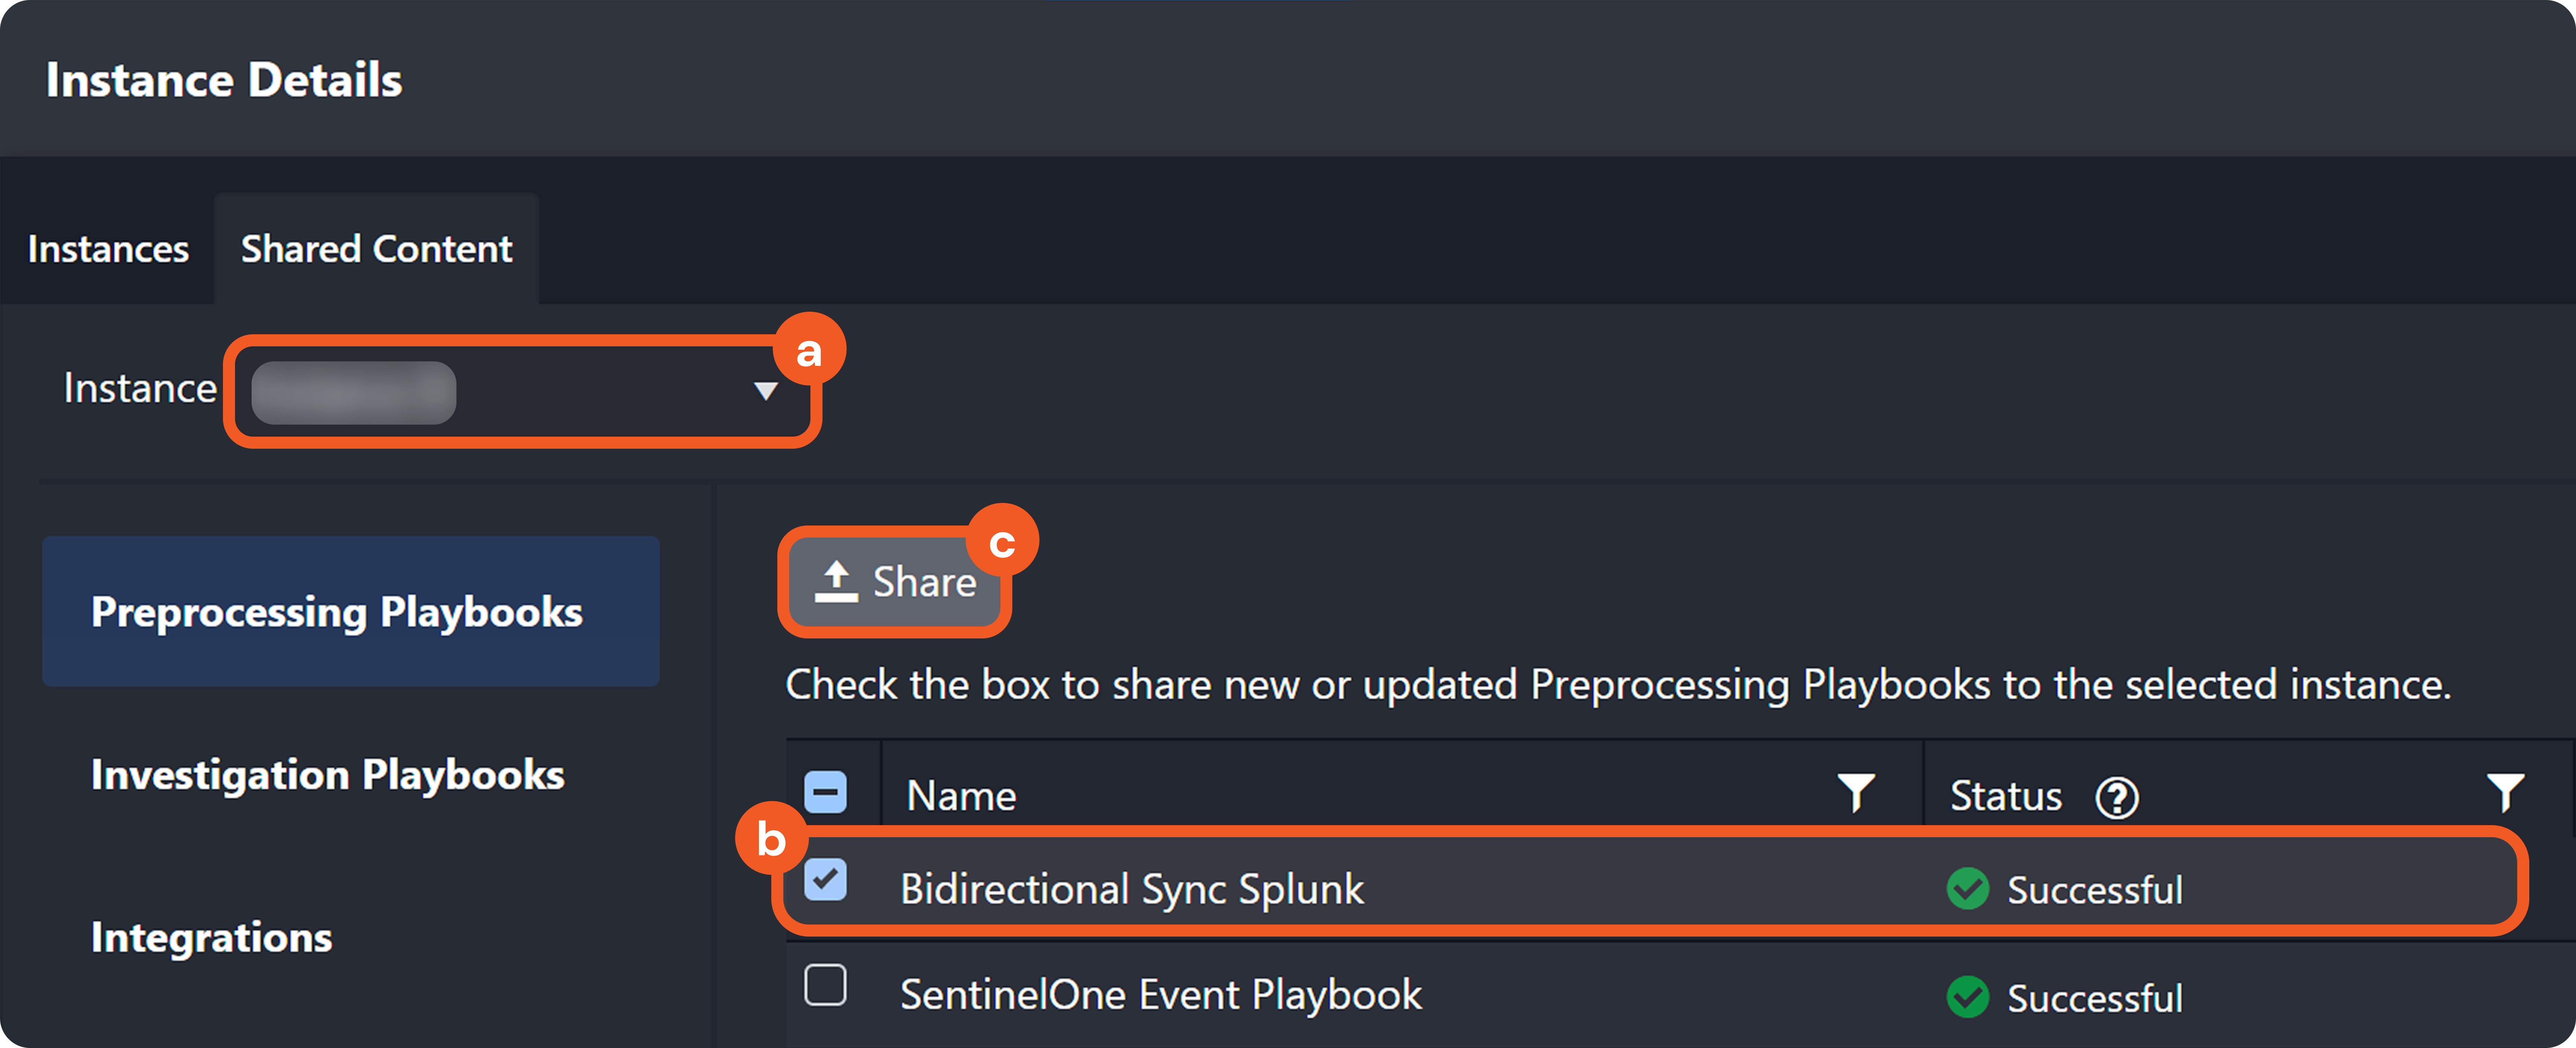Switch to the Instances tab
The image size is (2576, 1048).
[x=108, y=249]
